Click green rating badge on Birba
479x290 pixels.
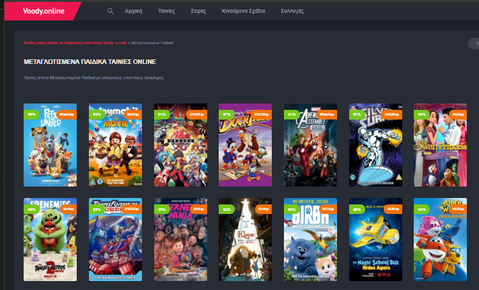point(292,209)
